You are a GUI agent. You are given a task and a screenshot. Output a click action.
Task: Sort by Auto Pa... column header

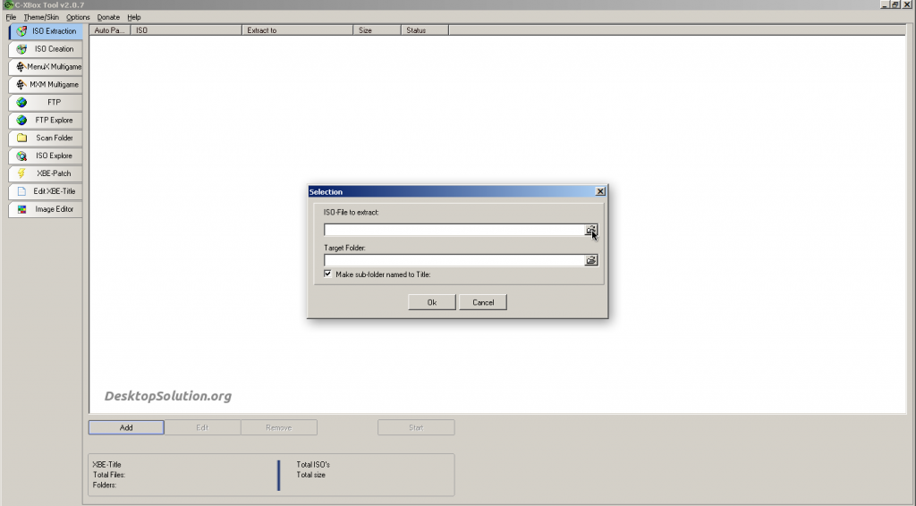(110, 30)
